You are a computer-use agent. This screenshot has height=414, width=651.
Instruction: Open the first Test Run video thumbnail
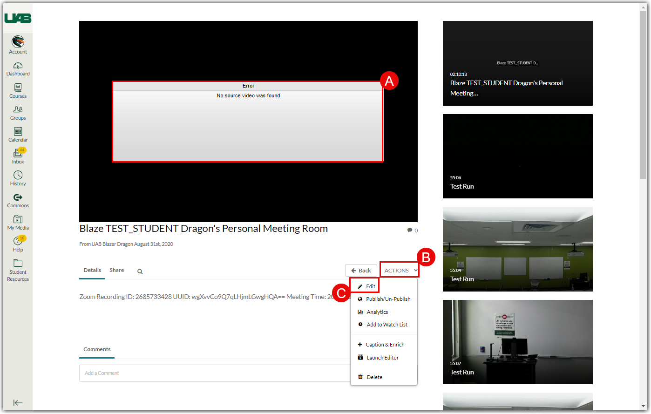click(517, 156)
